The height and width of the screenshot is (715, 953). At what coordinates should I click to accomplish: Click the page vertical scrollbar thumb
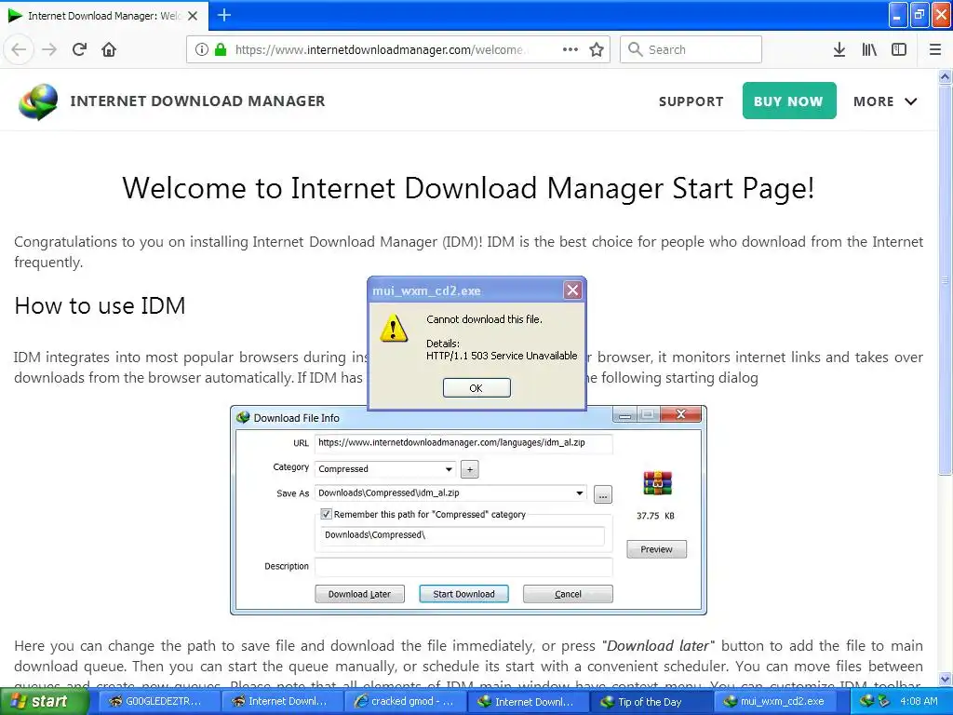(x=945, y=279)
